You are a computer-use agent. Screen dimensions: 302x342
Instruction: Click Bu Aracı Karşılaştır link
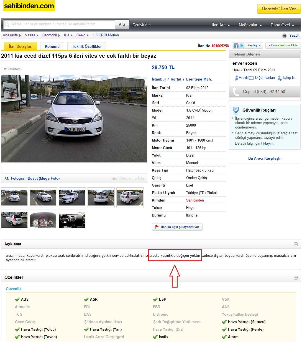coord(265,159)
